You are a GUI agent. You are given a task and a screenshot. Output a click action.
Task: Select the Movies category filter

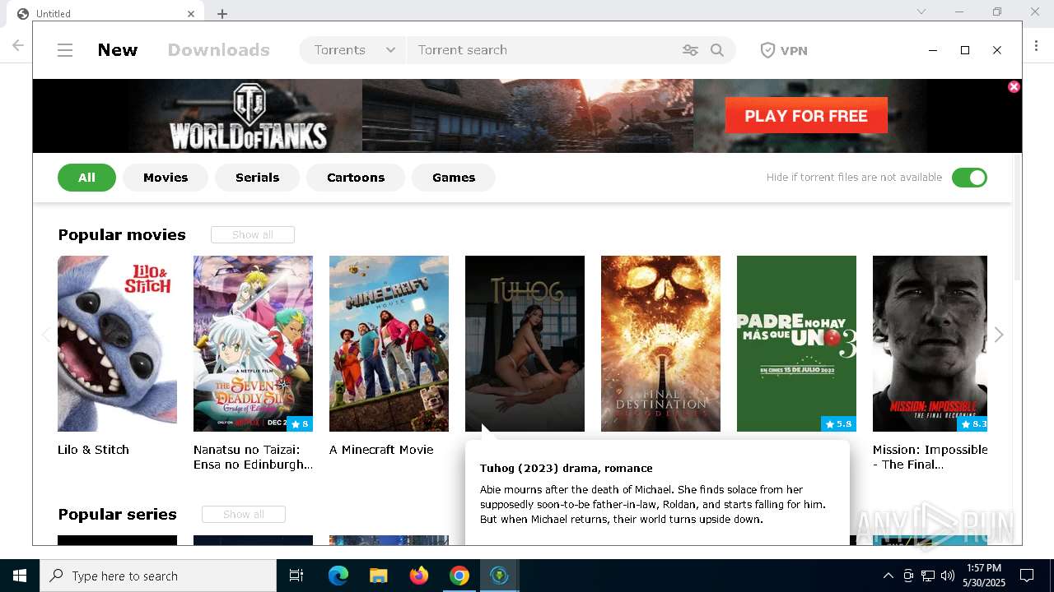point(166,178)
